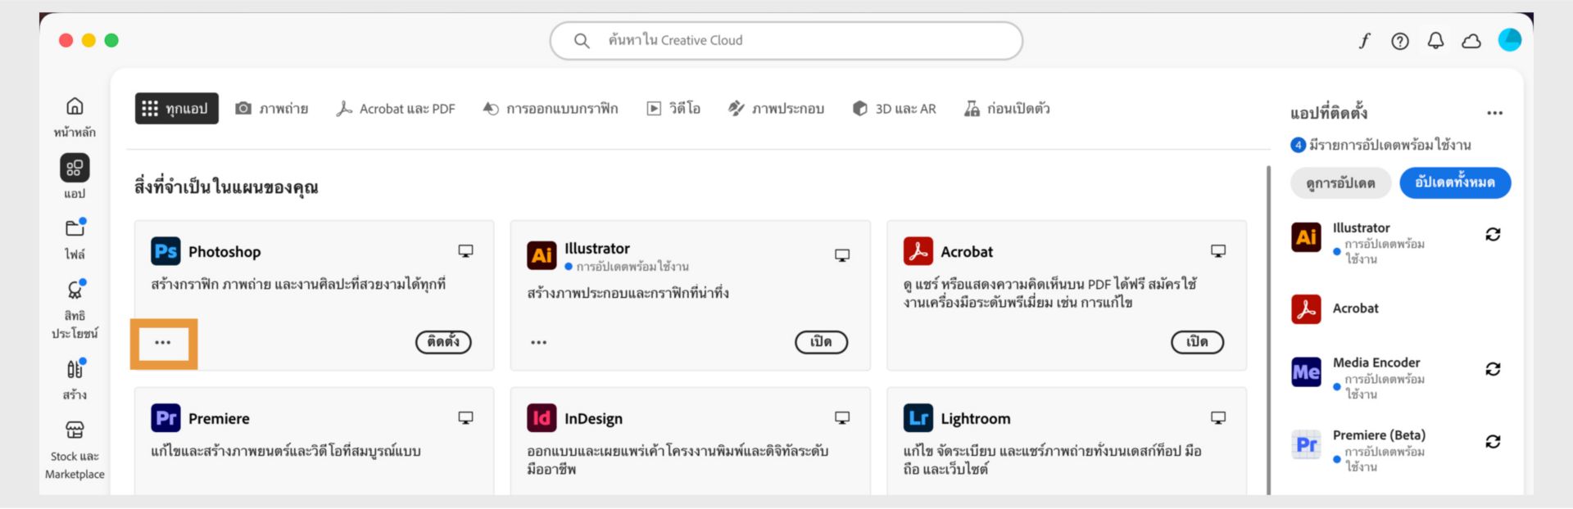
Task: Open the Create (สร้าง) sidebar item
Action: coord(75,380)
